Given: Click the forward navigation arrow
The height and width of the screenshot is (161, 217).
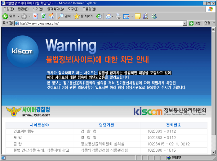Looking at the screenshot, I should tap(24, 16).
